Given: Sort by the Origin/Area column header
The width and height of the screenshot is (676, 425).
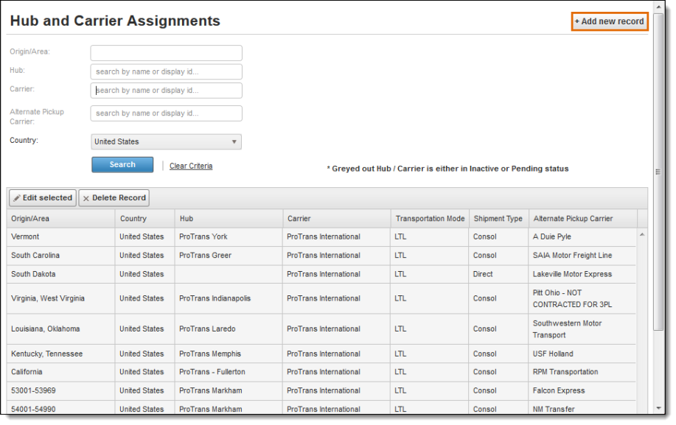Looking at the screenshot, I should click(x=61, y=219).
